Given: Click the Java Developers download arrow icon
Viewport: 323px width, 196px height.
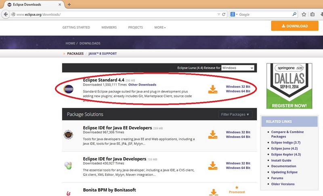Looking at the screenshot, I should coord(213,166).
